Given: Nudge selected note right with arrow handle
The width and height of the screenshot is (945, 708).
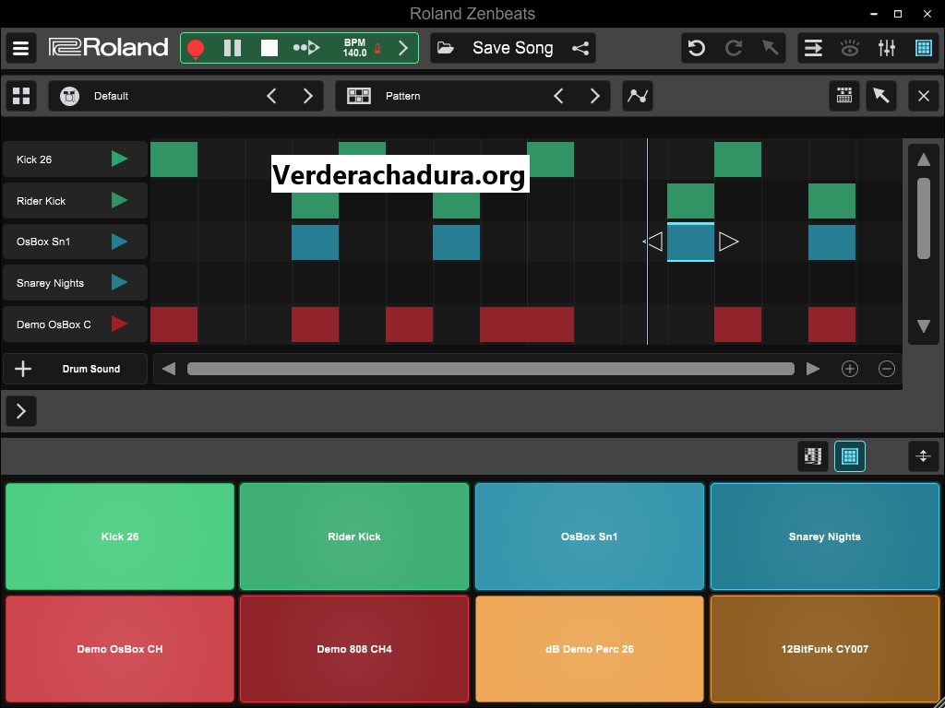Looking at the screenshot, I should point(729,242).
